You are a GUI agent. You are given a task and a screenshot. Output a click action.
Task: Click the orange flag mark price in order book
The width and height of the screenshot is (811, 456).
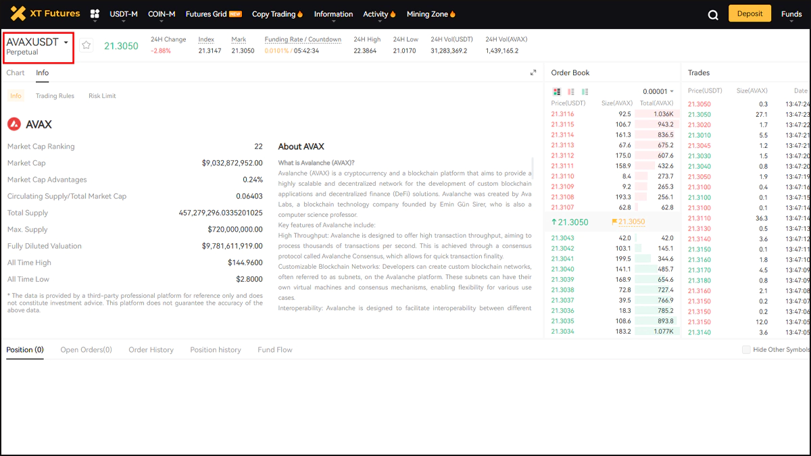pyautogui.click(x=629, y=222)
